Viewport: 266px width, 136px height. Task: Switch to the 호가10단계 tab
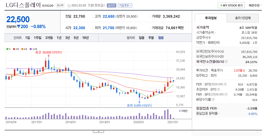(243, 18)
